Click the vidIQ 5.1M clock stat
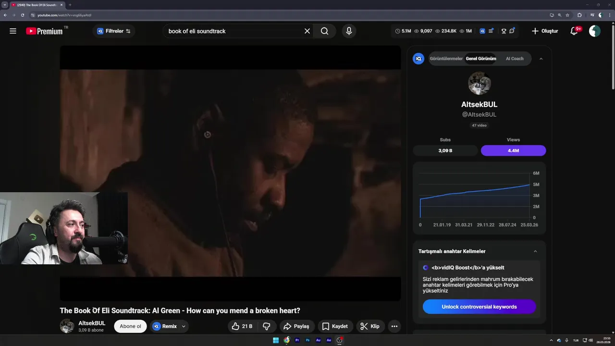This screenshot has width=615, height=346. (x=403, y=31)
